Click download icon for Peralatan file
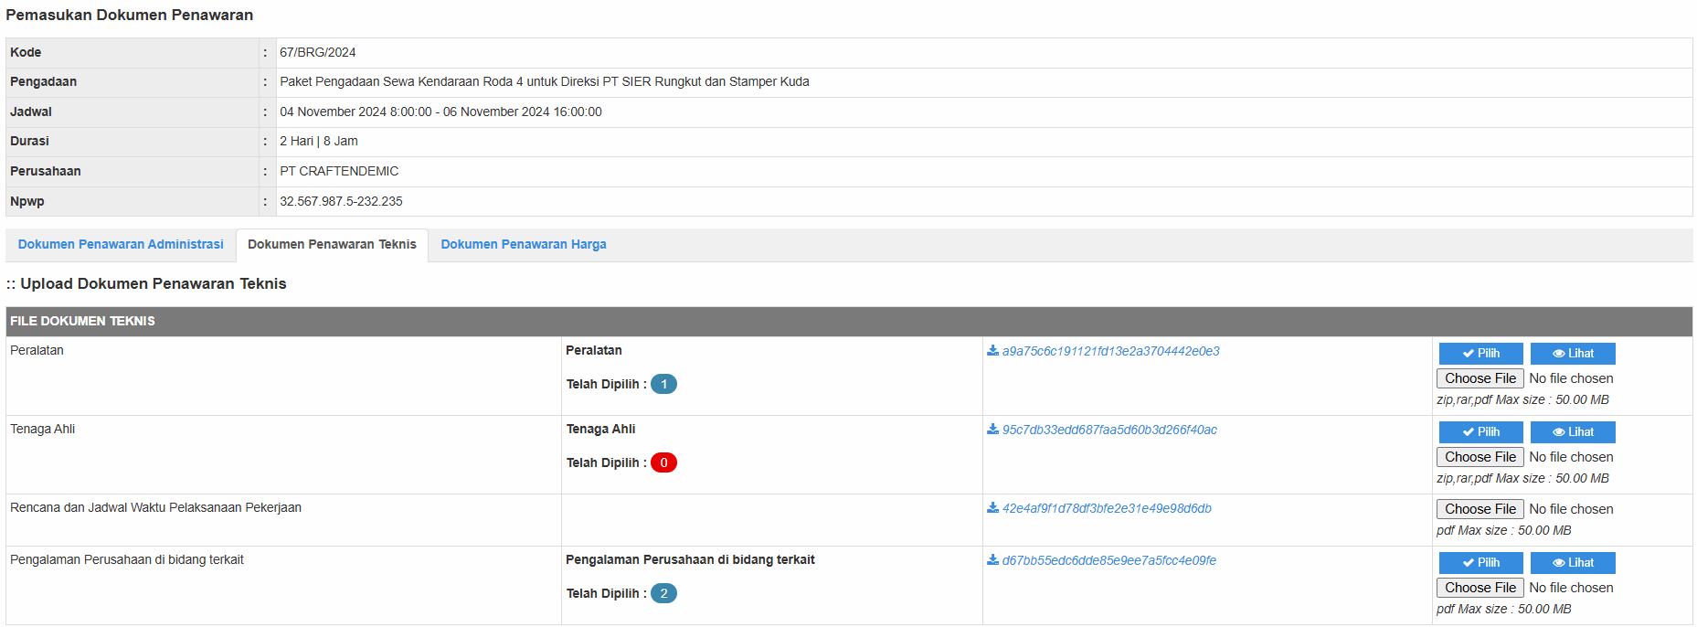Image resolution: width=1697 pixels, height=627 pixels. coord(992,351)
